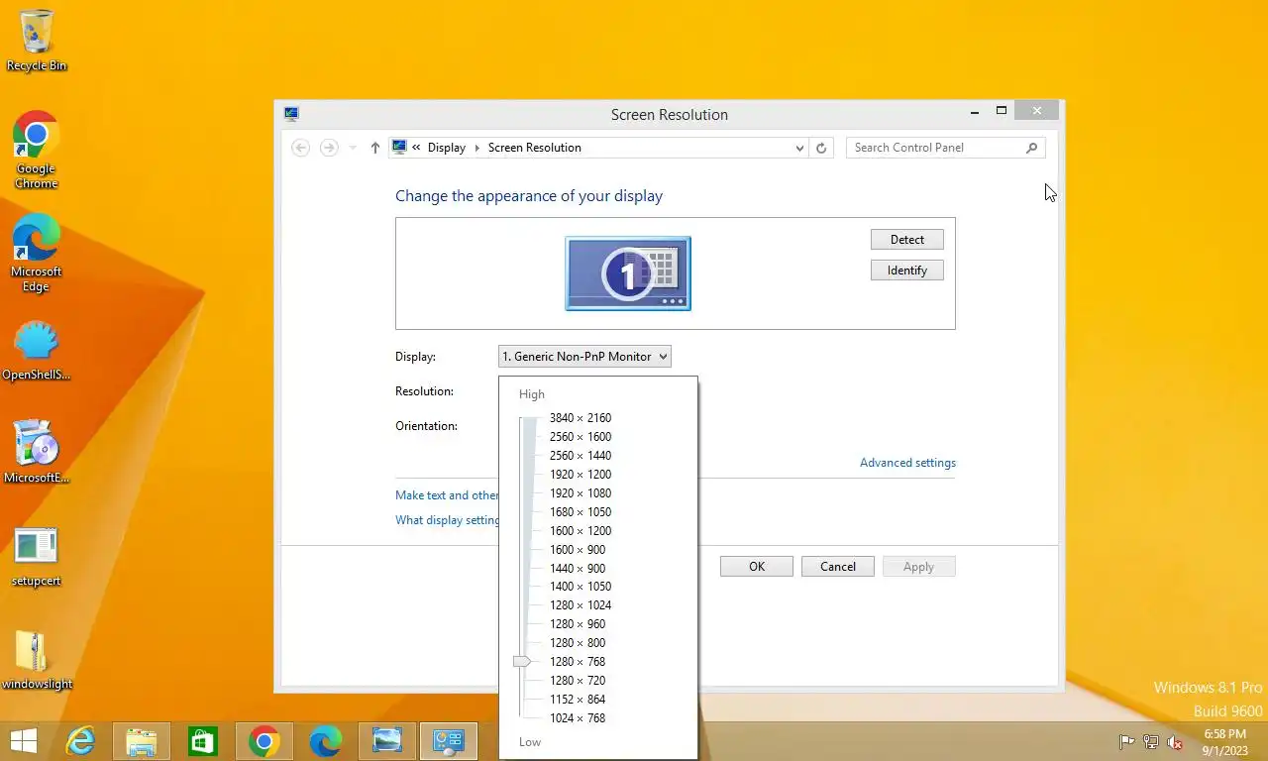Select 1024 × 768 resolution
Screen dimensions: 1268x761
coord(578,718)
